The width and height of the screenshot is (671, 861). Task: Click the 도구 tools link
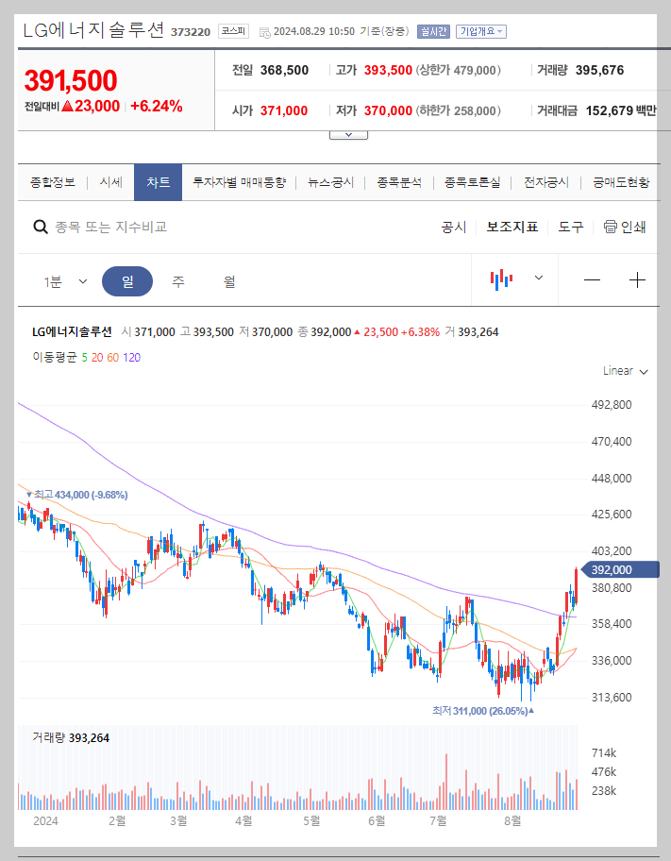click(x=570, y=227)
